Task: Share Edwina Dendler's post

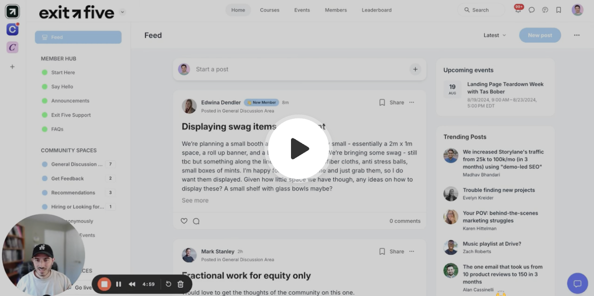Action: 397,102
